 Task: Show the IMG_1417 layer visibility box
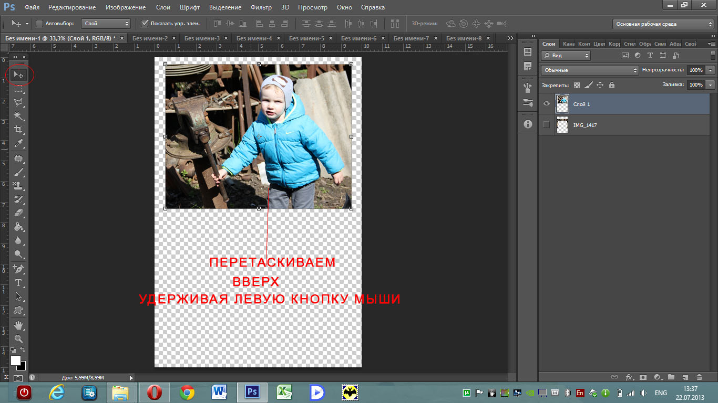(547, 125)
